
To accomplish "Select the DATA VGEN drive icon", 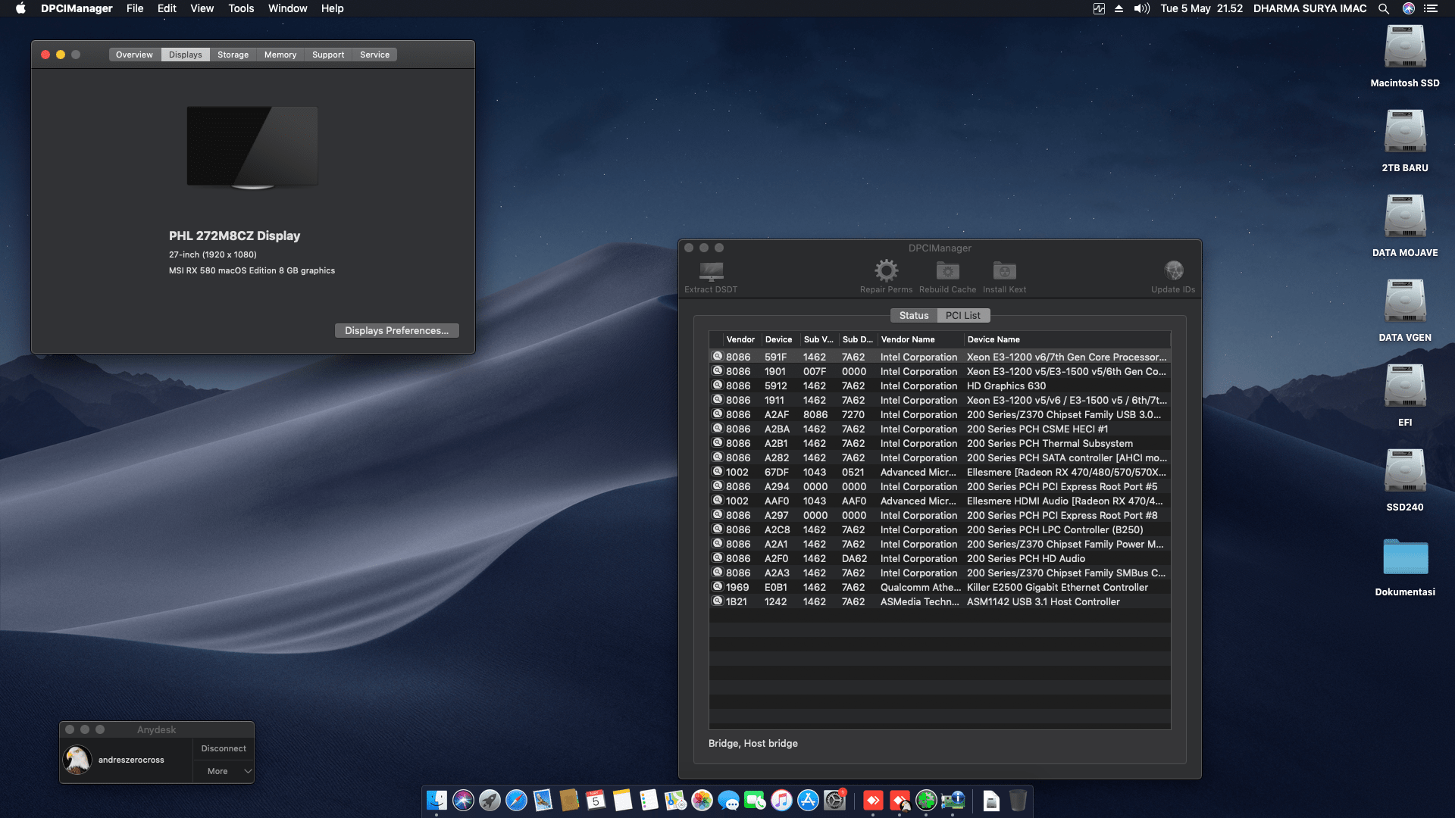I will pos(1405,301).
